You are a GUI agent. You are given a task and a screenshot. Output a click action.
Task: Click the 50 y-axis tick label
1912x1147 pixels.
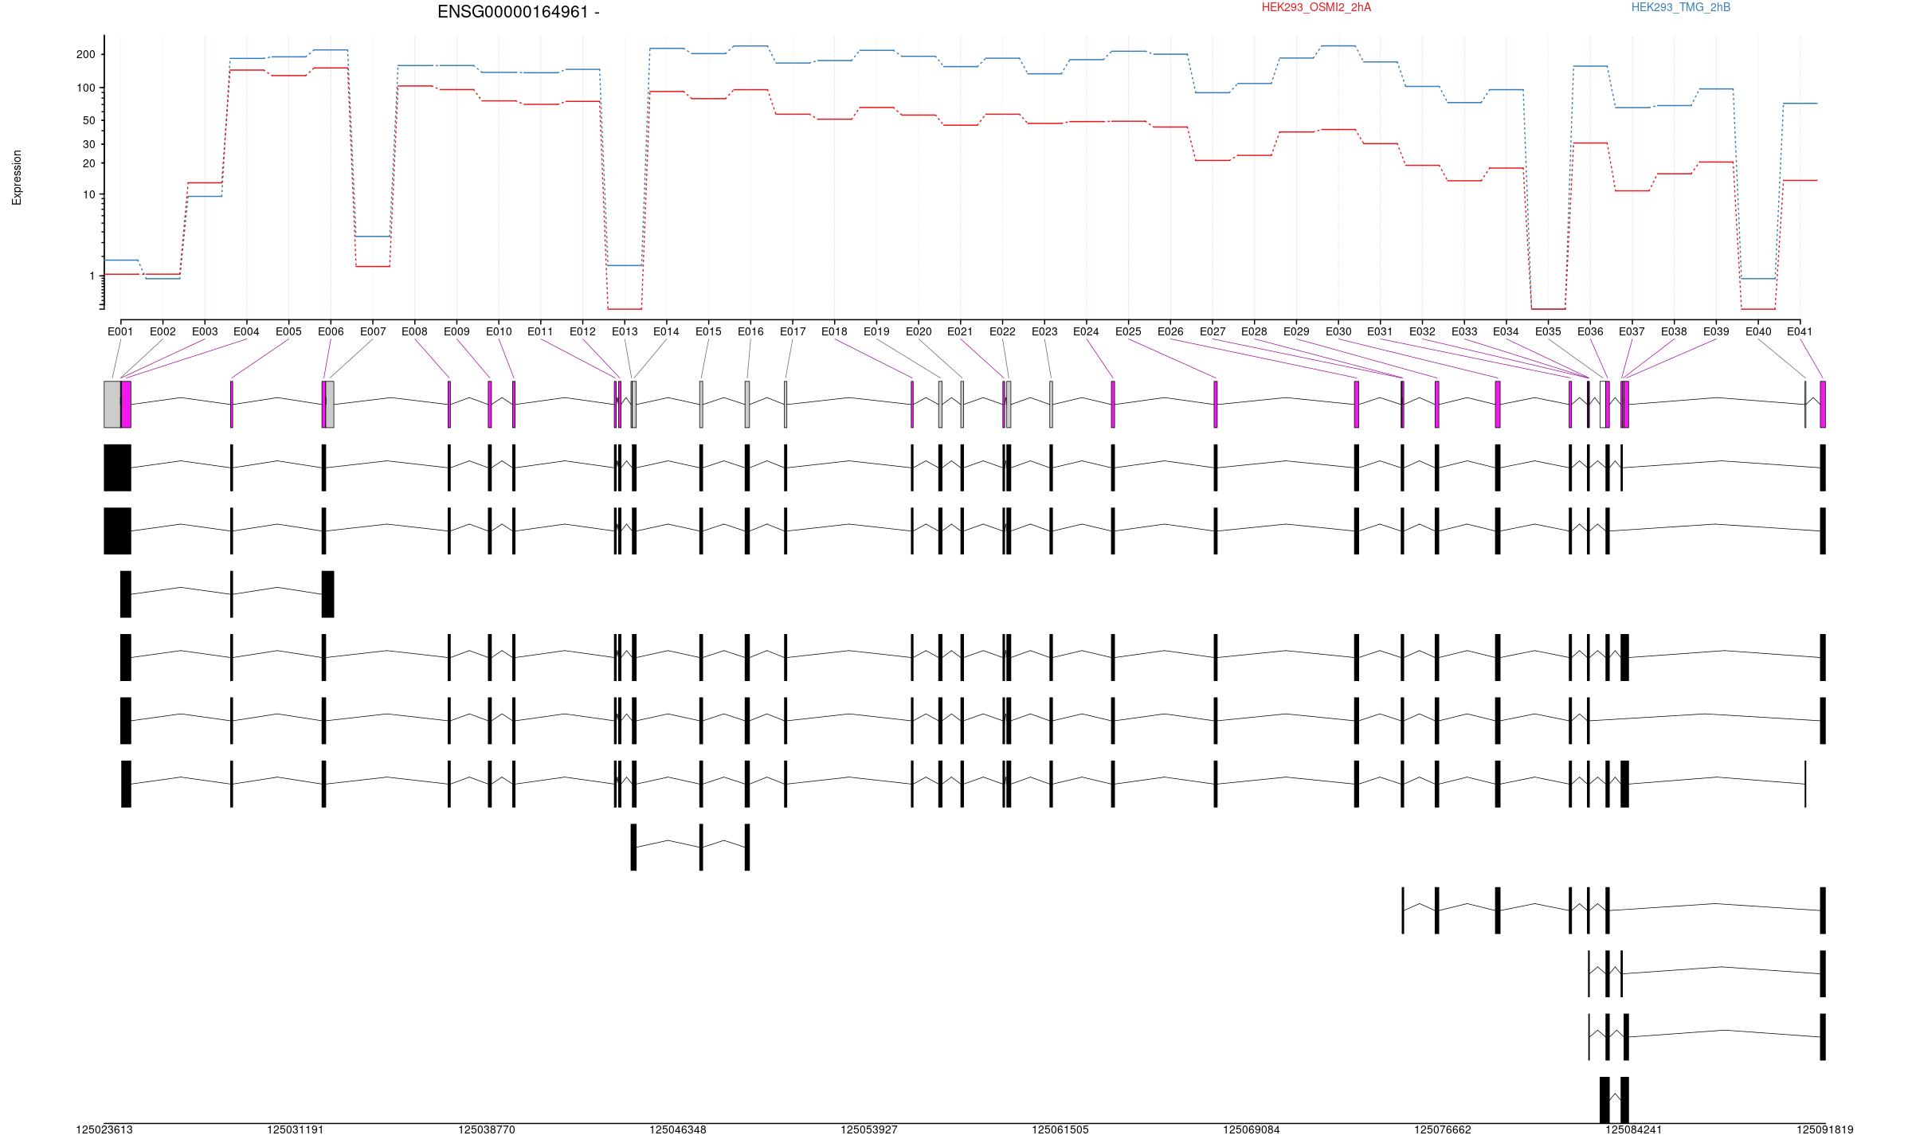point(88,121)
